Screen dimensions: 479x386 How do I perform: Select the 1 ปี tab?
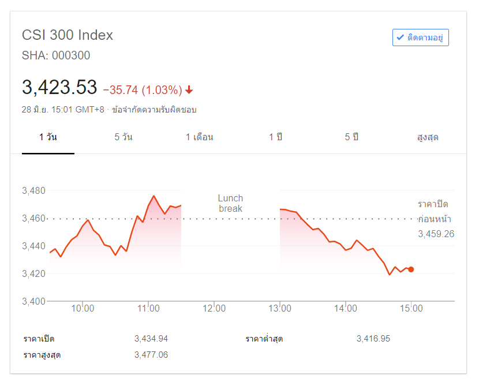[276, 137]
